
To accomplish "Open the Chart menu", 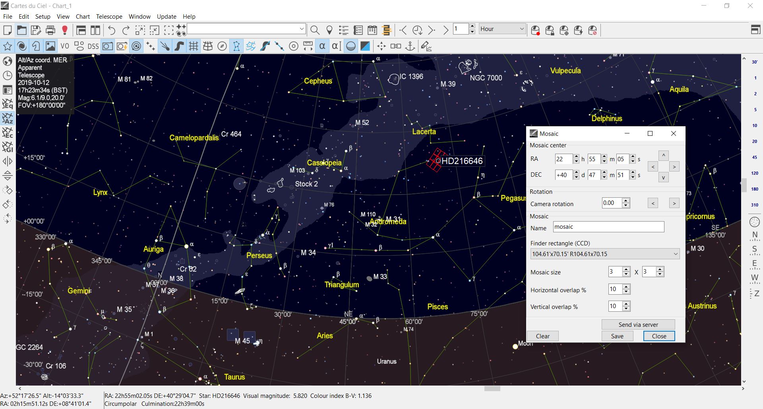I will 83,17.
